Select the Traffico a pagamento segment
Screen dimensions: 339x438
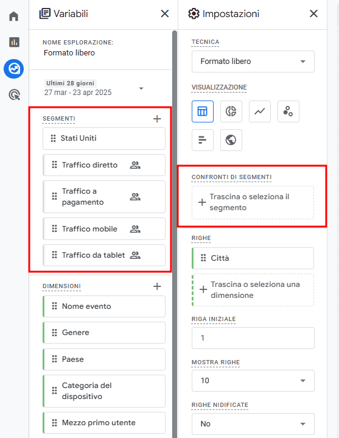[104, 197]
